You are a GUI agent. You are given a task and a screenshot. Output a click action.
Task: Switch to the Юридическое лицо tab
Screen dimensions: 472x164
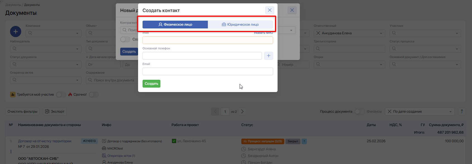pos(240,25)
